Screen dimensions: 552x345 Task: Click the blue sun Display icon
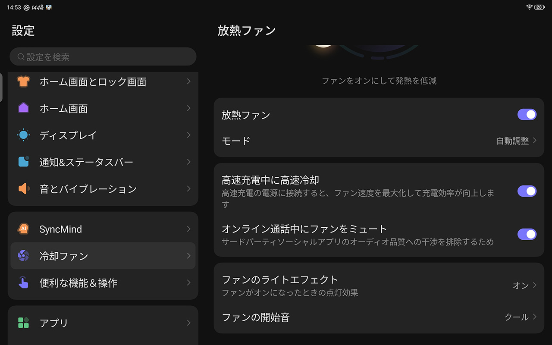(x=23, y=135)
